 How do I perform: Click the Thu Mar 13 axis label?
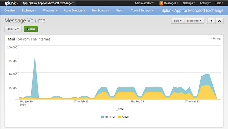193,102
